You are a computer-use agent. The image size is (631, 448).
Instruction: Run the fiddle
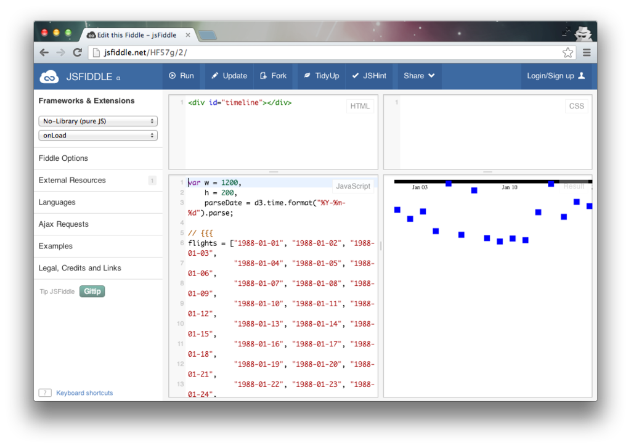181,76
